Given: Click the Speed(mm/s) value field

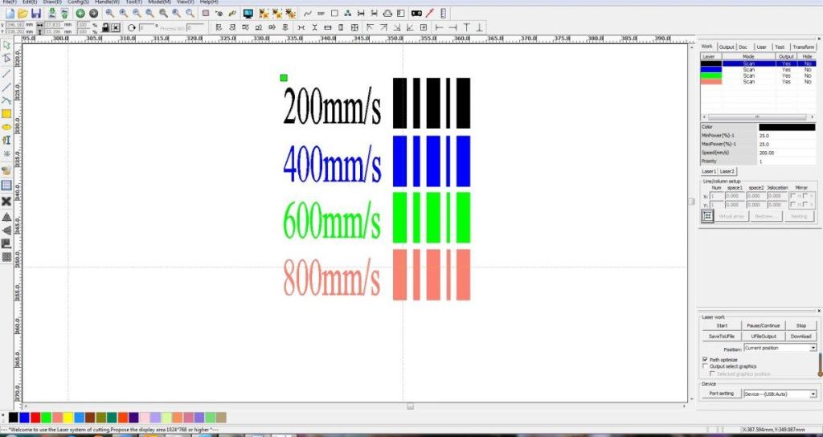Looking at the screenshot, I should pos(786,153).
